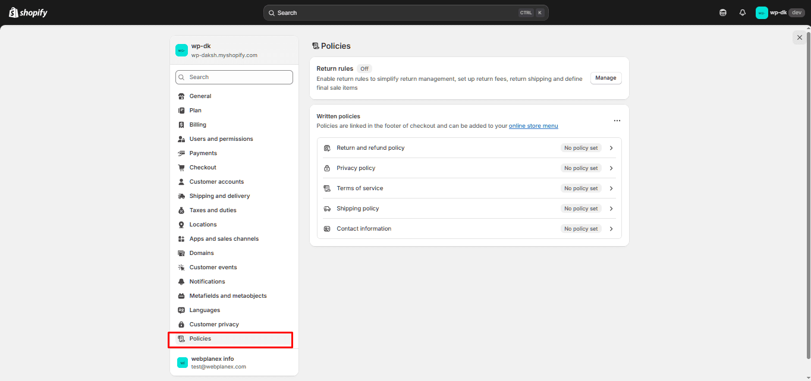Expand the Privacy policy row
The image size is (811, 381).
coord(611,168)
